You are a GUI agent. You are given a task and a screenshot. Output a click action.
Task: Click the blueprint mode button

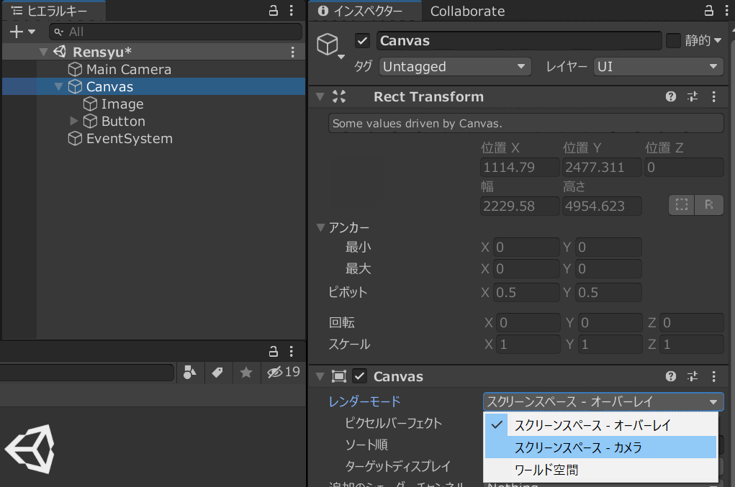tap(681, 205)
